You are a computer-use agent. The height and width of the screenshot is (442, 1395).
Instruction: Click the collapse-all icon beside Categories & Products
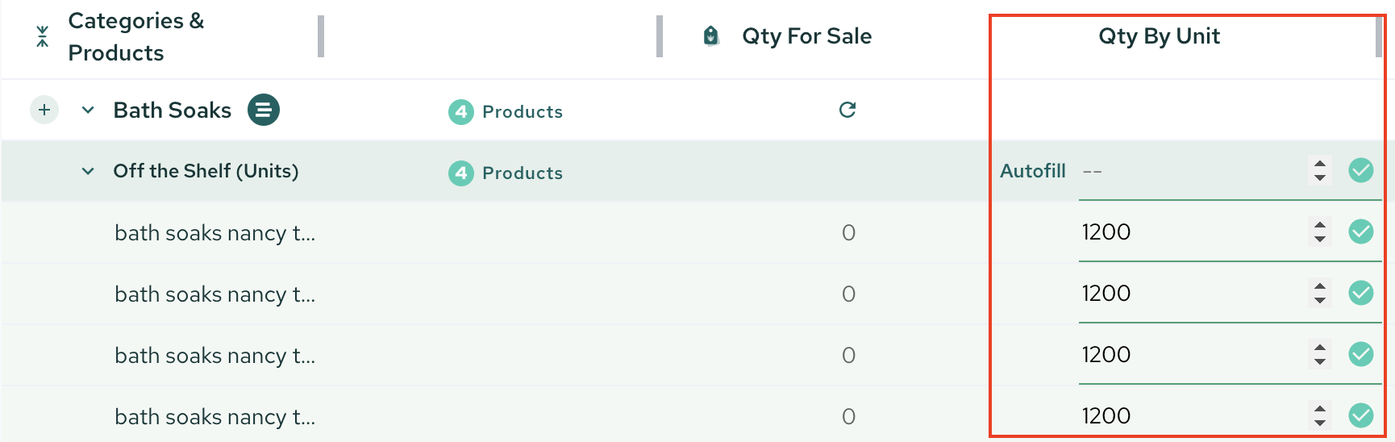click(x=43, y=36)
